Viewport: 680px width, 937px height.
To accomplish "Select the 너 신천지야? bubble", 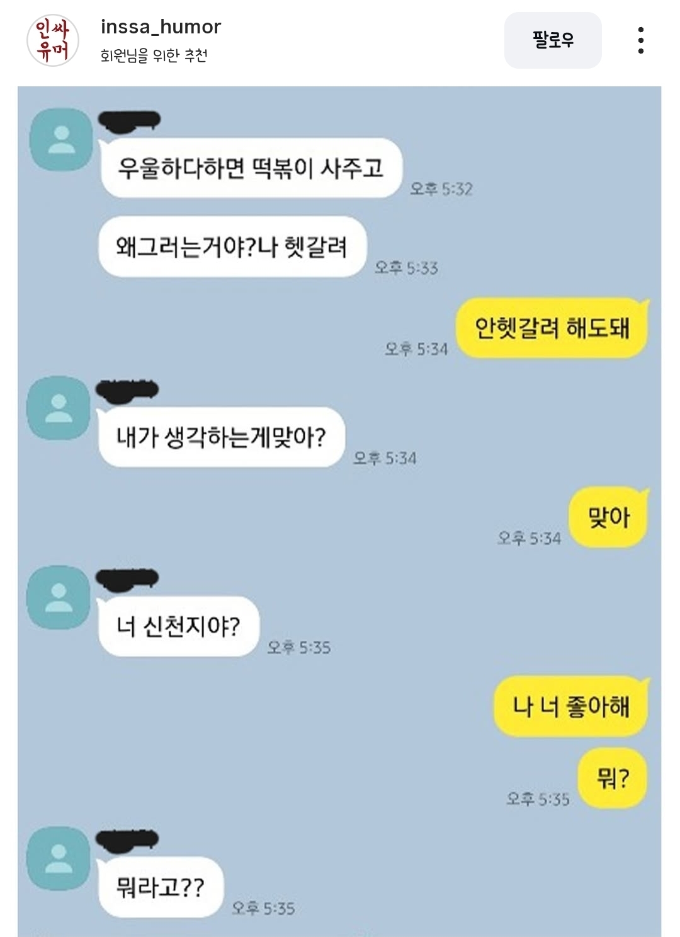I will tap(178, 626).
